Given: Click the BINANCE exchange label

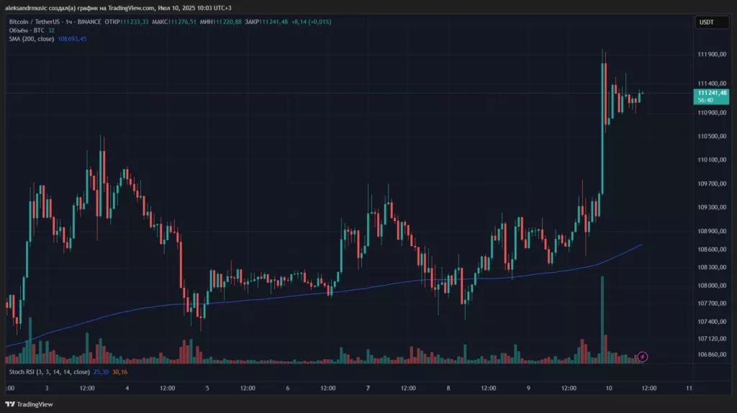Looking at the screenshot, I should pos(89,22).
